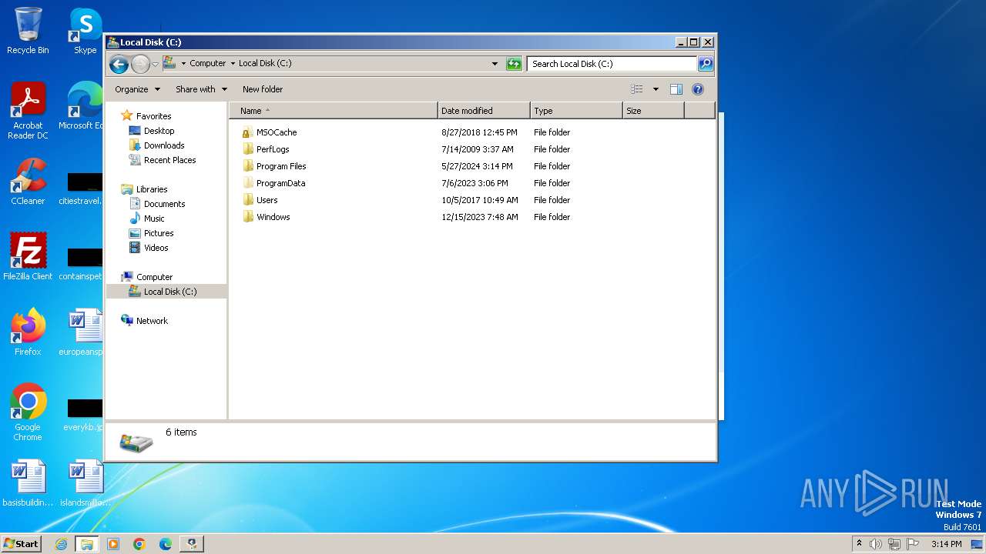Viewport: 986px width, 554px height.
Task: Select the CCleaner desktop shortcut
Action: click(28, 182)
